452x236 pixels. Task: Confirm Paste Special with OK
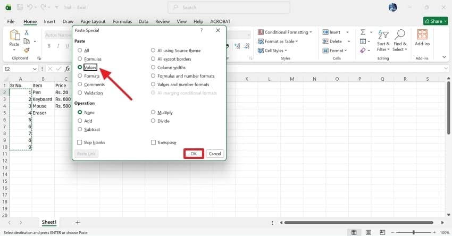[x=194, y=154]
